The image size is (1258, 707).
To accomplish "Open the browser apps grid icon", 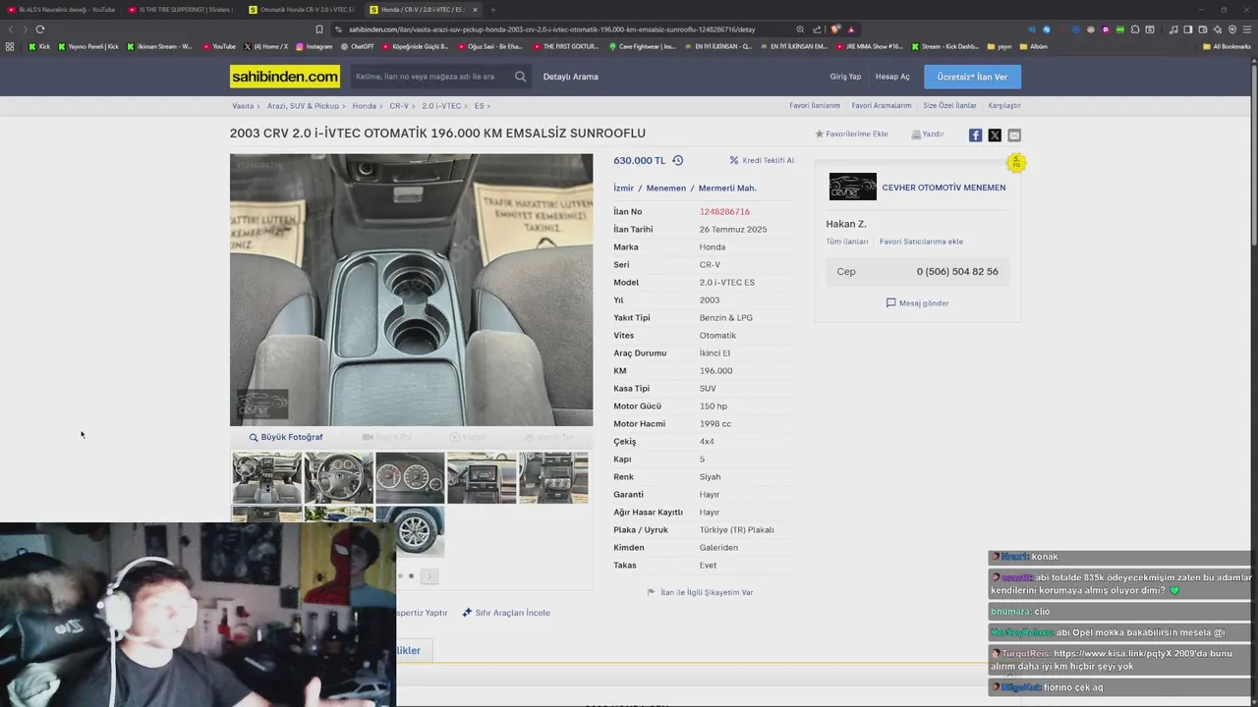I will tap(10, 46).
